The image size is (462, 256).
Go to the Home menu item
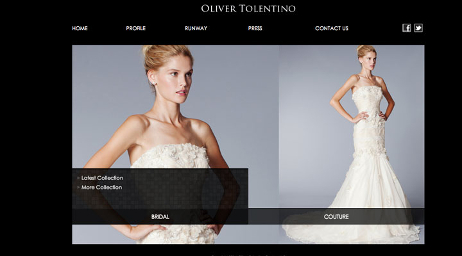coord(80,28)
